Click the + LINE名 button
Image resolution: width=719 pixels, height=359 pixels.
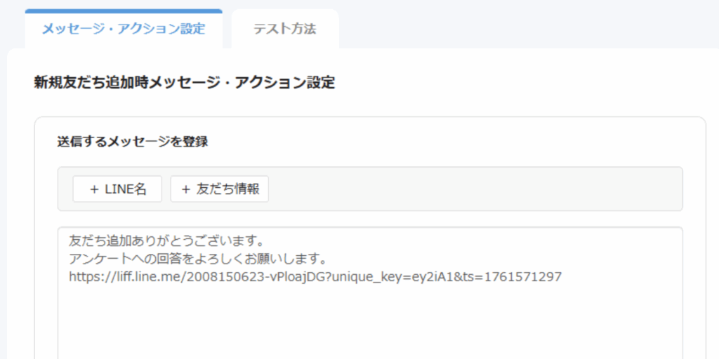(x=117, y=189)
